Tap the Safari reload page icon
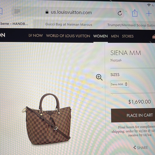 120,13
